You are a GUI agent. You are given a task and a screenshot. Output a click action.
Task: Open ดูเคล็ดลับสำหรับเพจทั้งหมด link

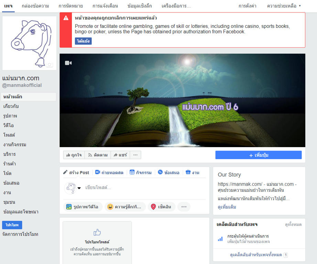(256, 255)
